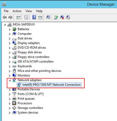Click the Disable device toolbar icon
The width and height of the screenshot is (117, 121).
coord(68,17)
